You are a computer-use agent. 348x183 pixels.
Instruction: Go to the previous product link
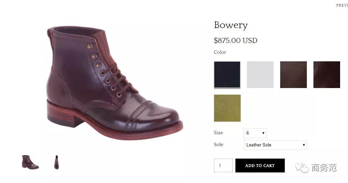342,5
